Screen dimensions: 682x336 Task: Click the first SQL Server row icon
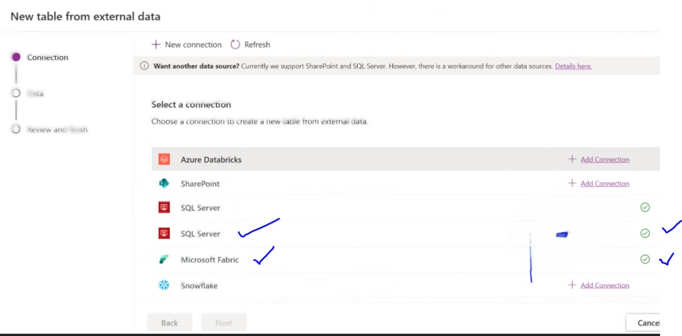164,208
